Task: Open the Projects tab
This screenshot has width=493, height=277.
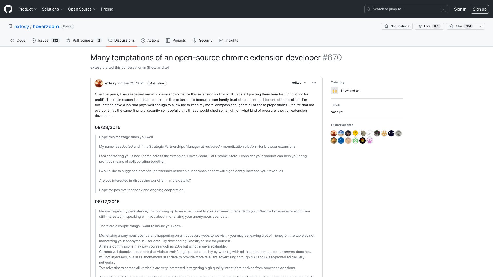Action: pos(176,40)
